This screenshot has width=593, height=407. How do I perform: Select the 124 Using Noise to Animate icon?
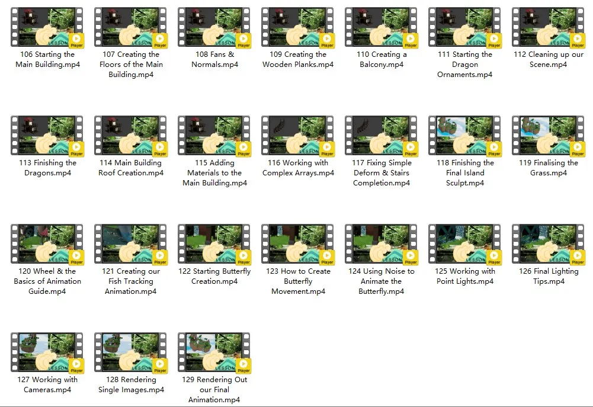[x=382, y=244]
